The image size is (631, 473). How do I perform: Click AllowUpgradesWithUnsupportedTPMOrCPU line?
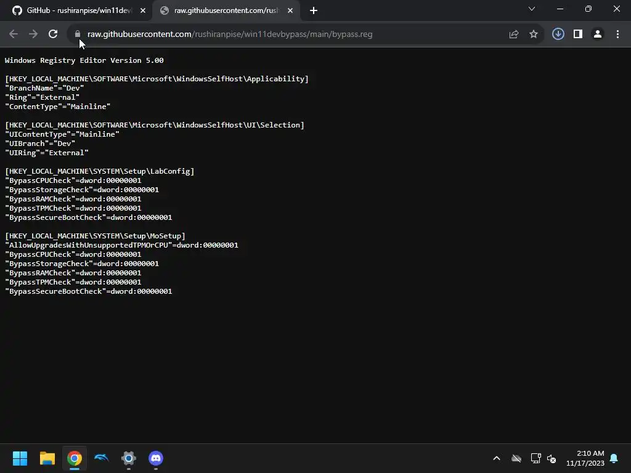pos(121,245)
